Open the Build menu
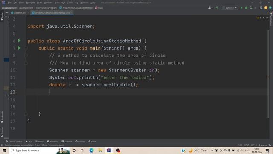Viewport: 273px width, 154px height. click(57, 3)
